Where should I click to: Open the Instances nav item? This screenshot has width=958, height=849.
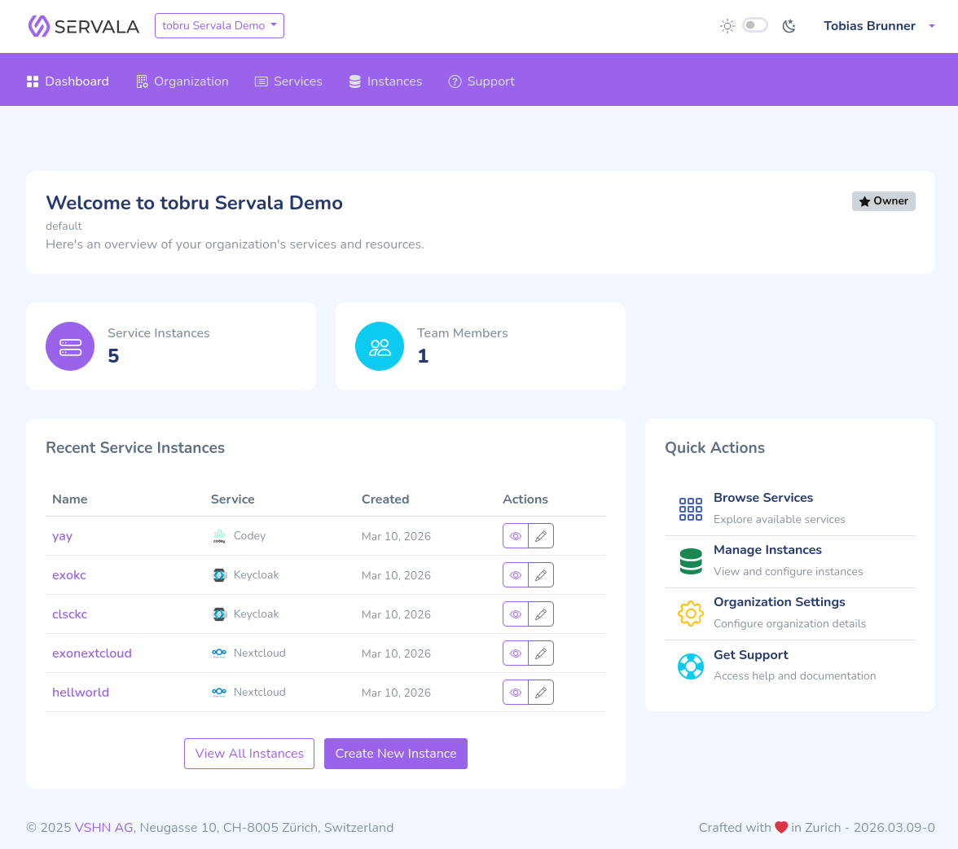(x=385, y=81)
